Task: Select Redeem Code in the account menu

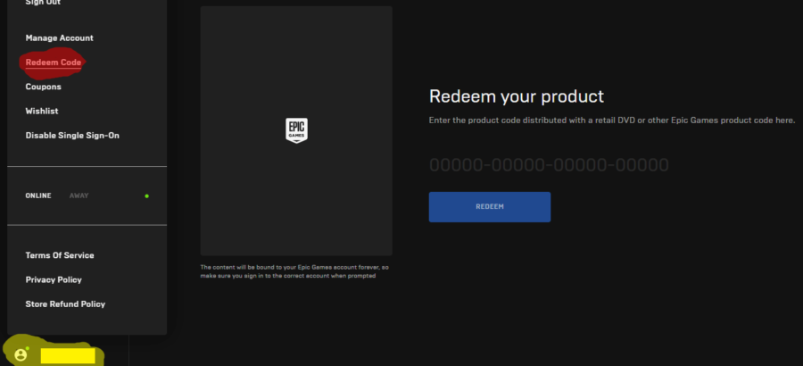Action: [x=54, y=62]
